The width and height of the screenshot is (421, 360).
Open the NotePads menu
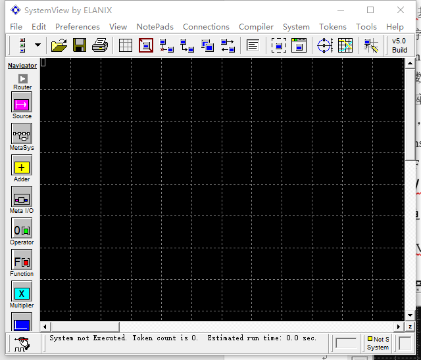point(155,27)
